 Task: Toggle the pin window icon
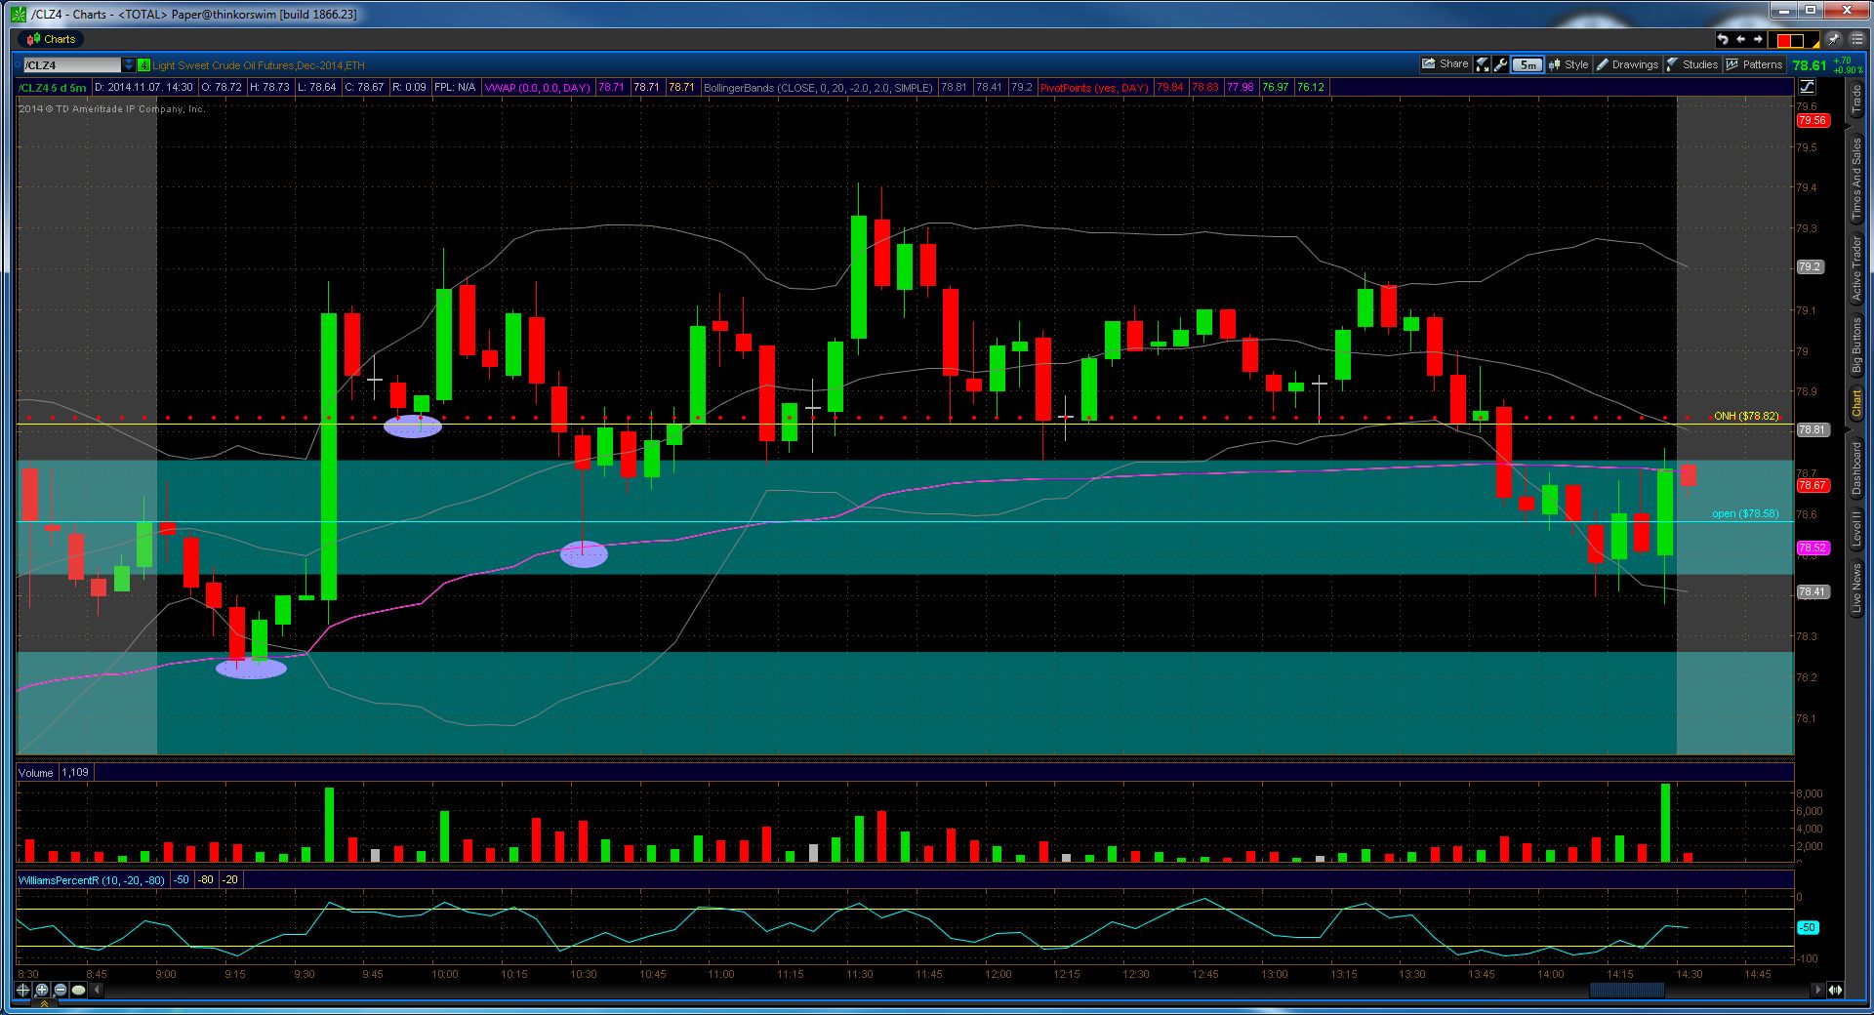tap(1834, 39)
